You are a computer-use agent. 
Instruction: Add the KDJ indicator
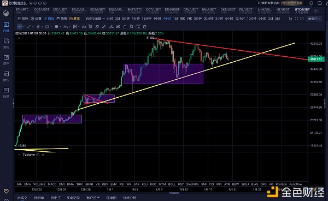[x=145, y=184]
